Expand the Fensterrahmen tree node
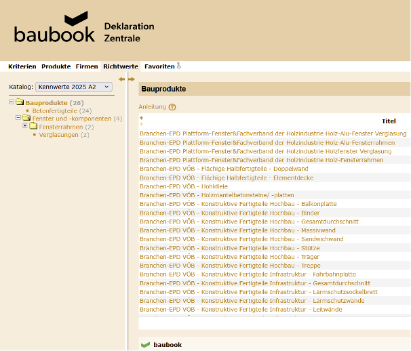This screenshot has height=351, width=411. click(x=25, y=126)
